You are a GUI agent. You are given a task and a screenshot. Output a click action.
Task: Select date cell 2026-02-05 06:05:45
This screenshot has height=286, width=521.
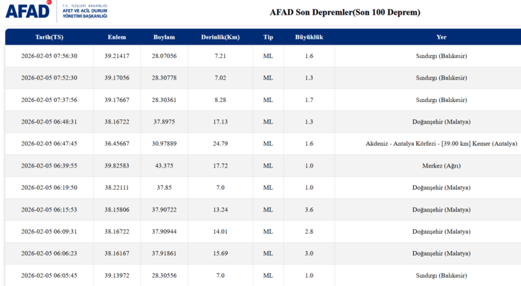(49, 276)
